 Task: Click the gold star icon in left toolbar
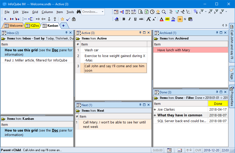62,19
